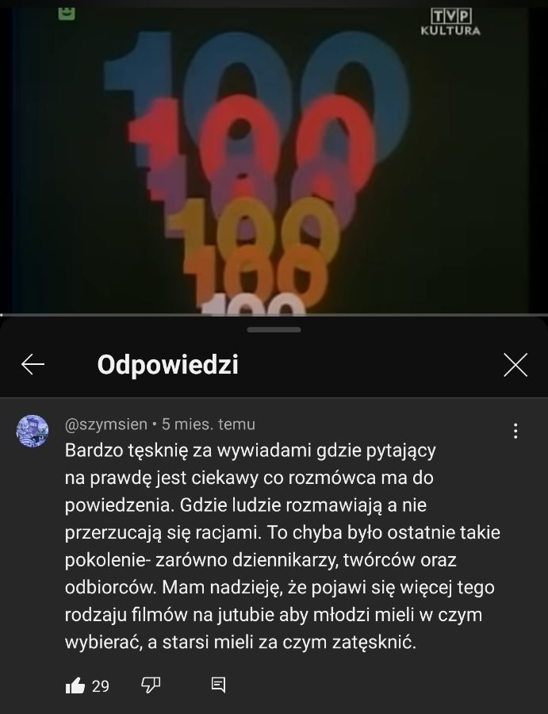Image resolution: width=548 pixels, height=714 pixels.
Task: Click the green smiley icon in video corner
Action: pos(67,13)
